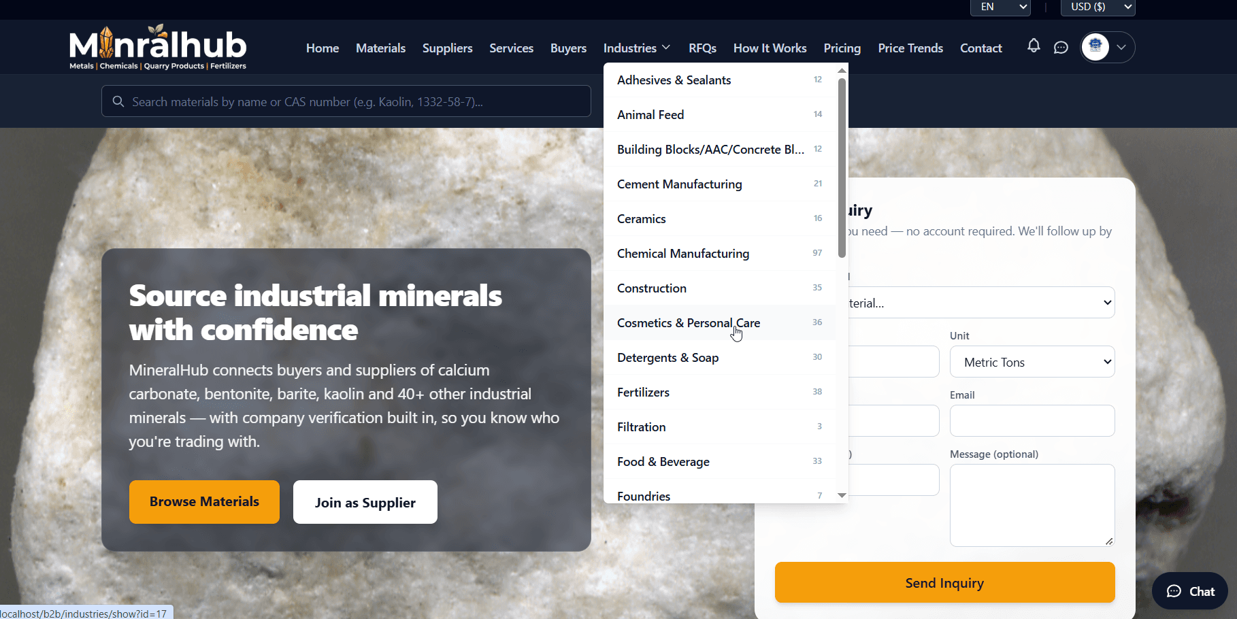Click the materials search input field
Screen dimensions: 1237x619
(346, 101)
